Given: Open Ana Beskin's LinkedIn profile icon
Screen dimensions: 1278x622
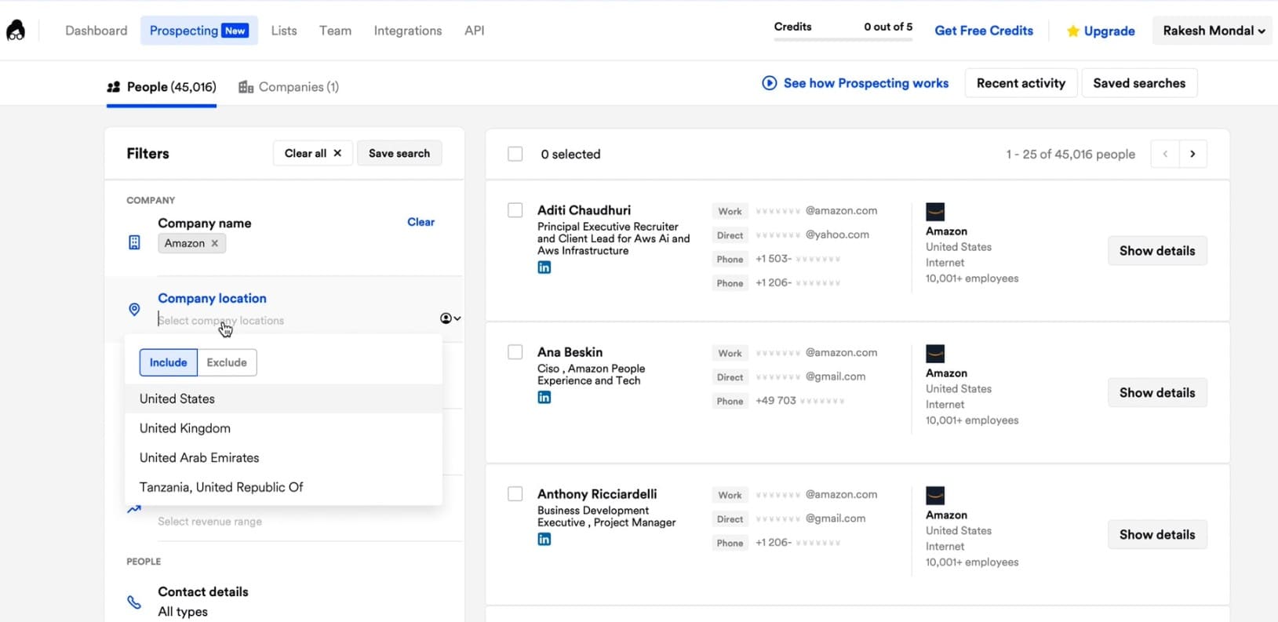Looking at the screenshot, I should click(x=544, y=398).
